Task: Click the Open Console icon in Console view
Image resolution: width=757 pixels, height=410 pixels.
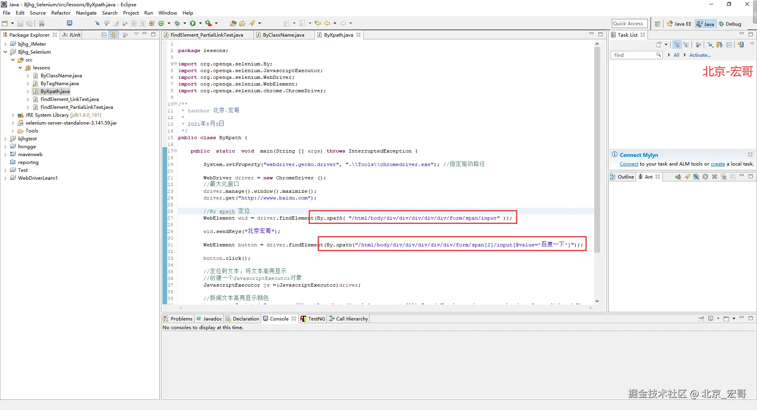Action: click(x=726, y=319)
